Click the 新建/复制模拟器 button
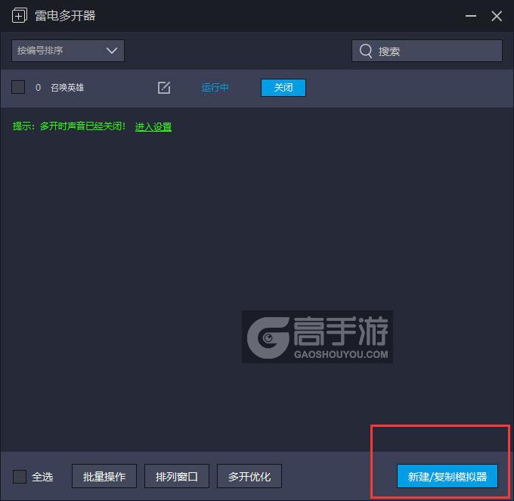The height and width of the screenshot is (501, 514). click(x=447, y=476)
